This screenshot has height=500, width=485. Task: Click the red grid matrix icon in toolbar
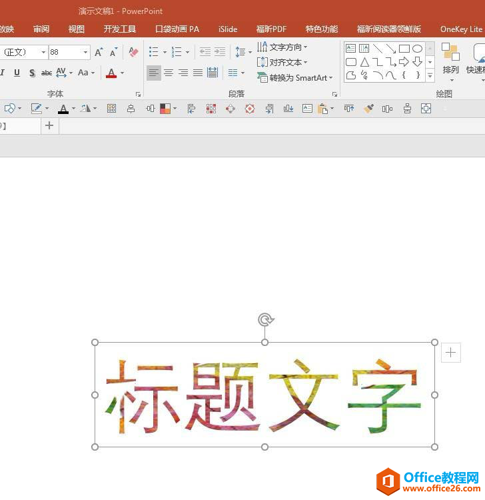click(211, 109)
